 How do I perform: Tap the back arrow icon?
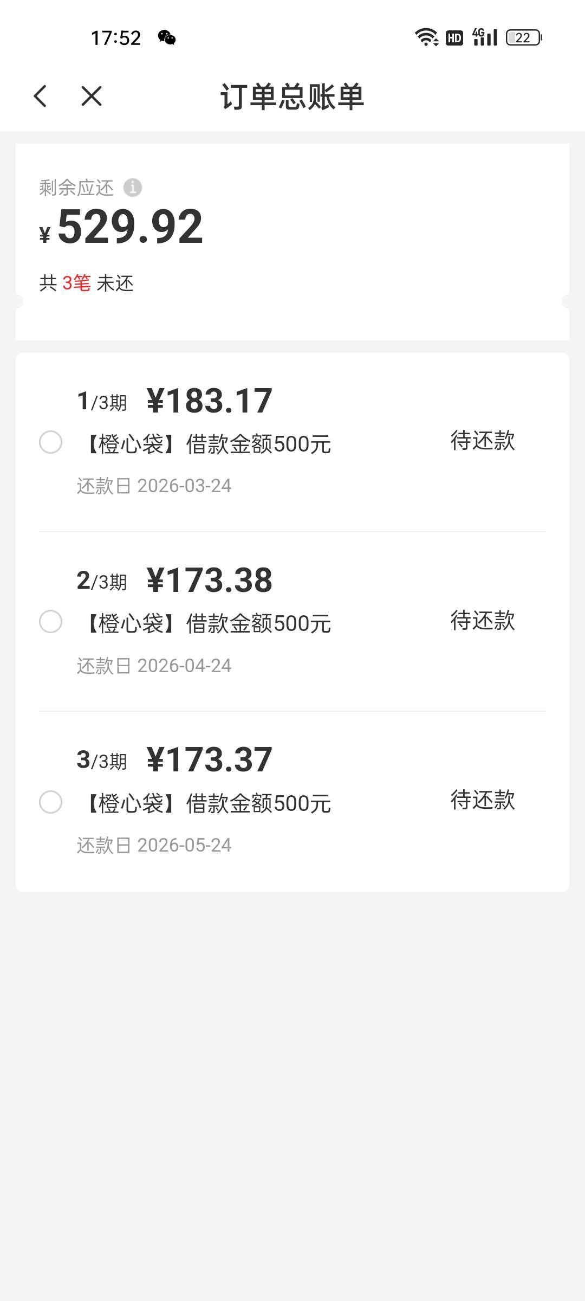point(41,96)
